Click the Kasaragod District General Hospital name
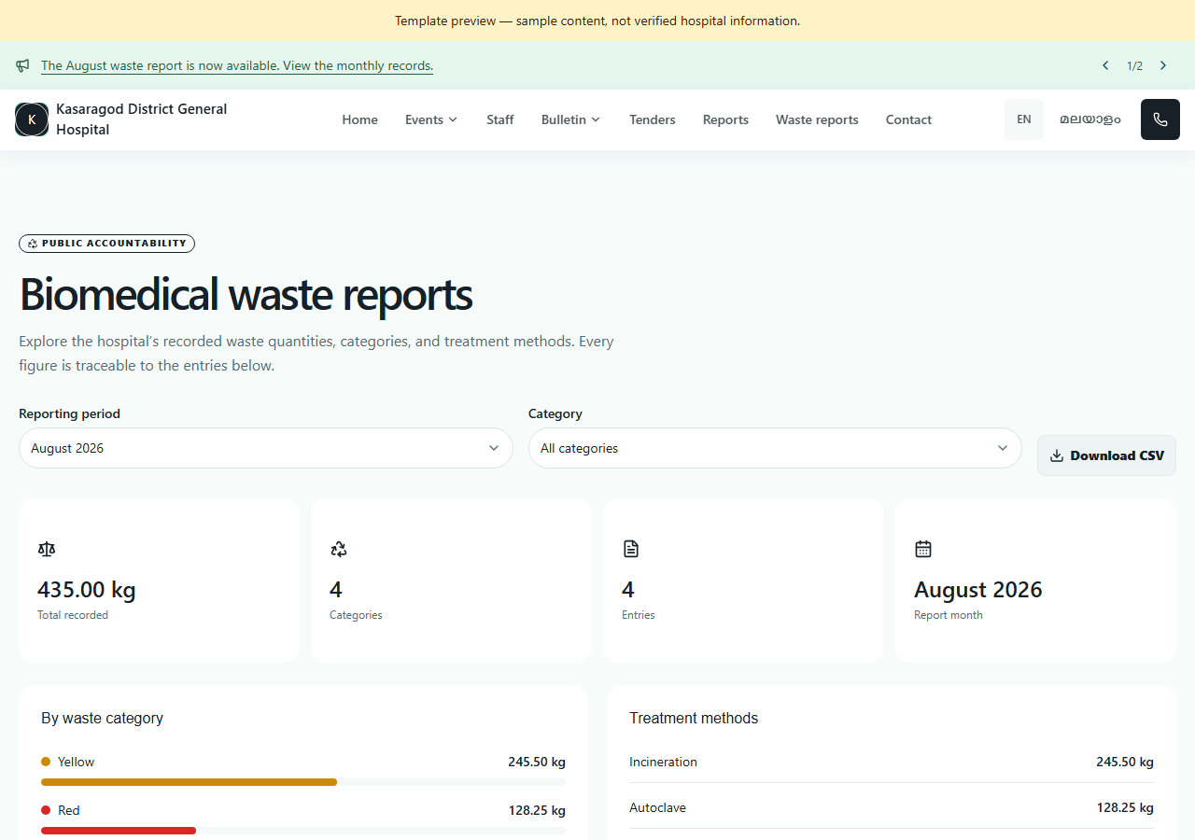Viewport: 1195px width, 840px height. 142,119
